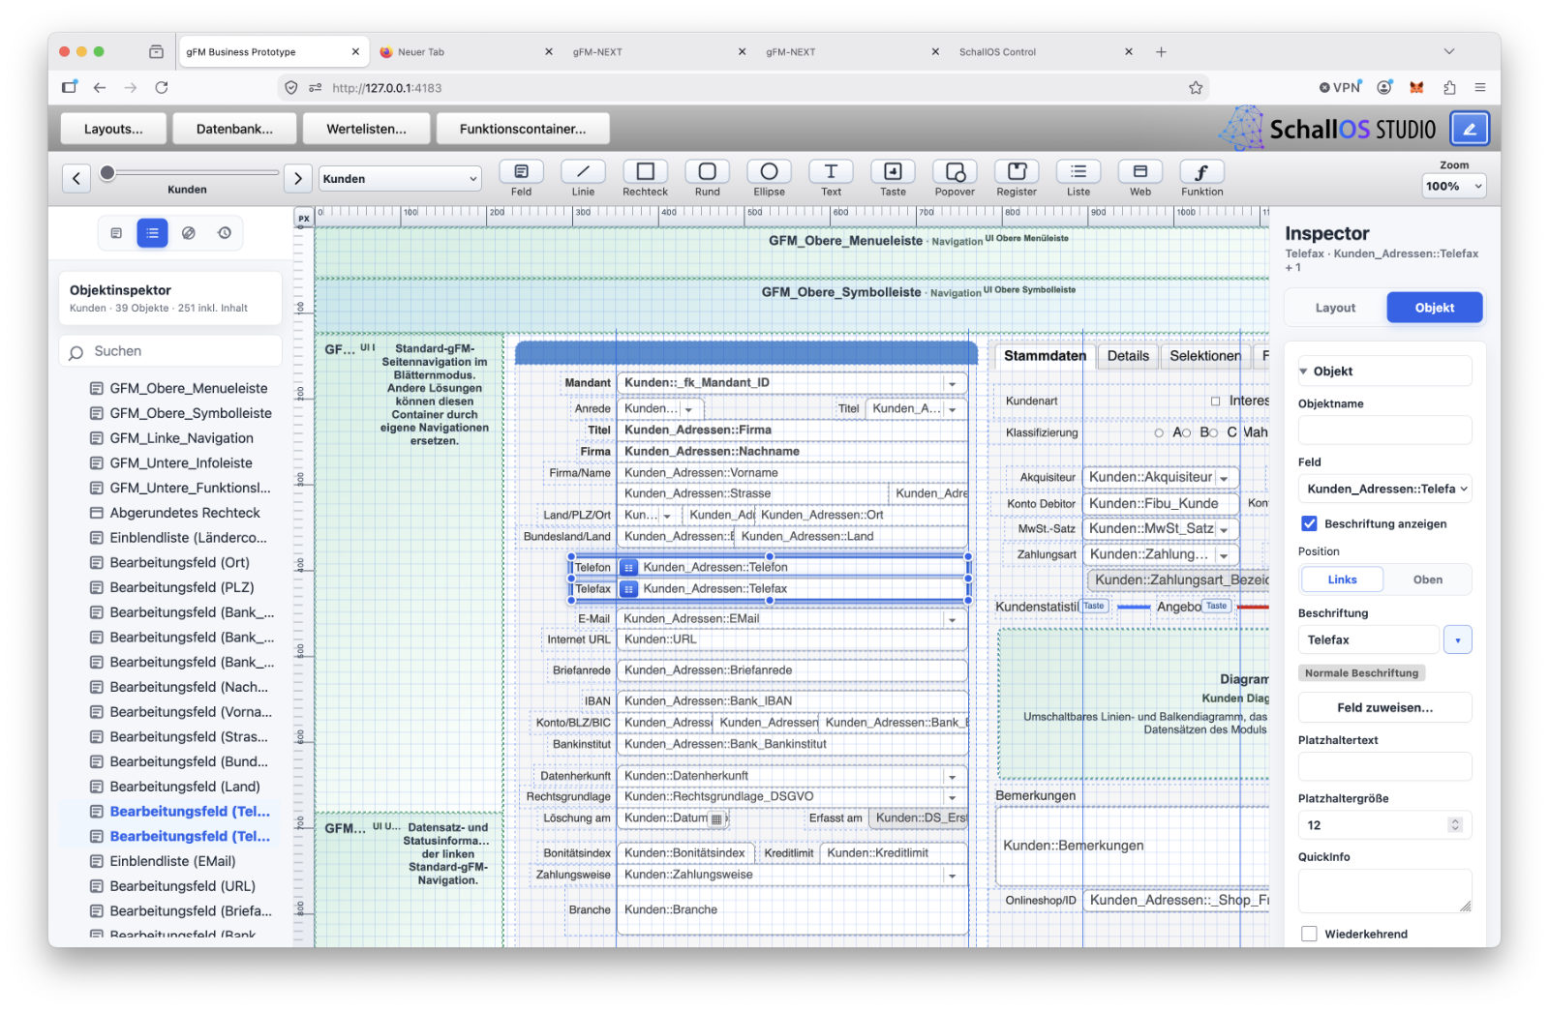This screenshot has width=1549, height=1011.
Task: Switch to the Layout inspector tab
Action: pos(1335,308)
